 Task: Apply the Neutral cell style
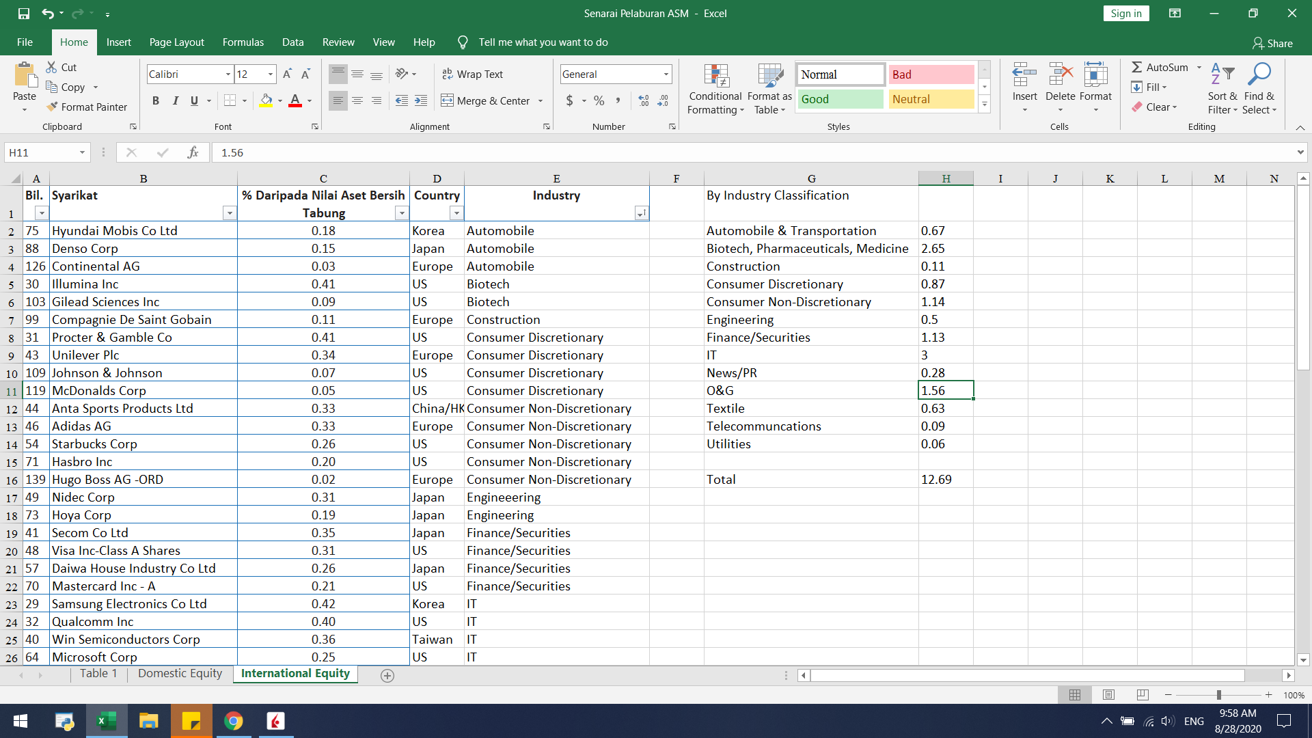pos(931,99)
